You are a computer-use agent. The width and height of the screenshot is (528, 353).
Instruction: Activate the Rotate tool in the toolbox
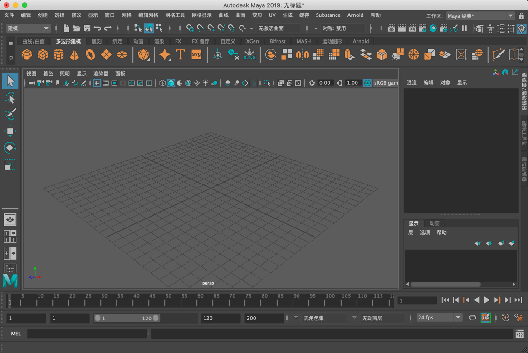pyautogui.click(x=10, y=147)
